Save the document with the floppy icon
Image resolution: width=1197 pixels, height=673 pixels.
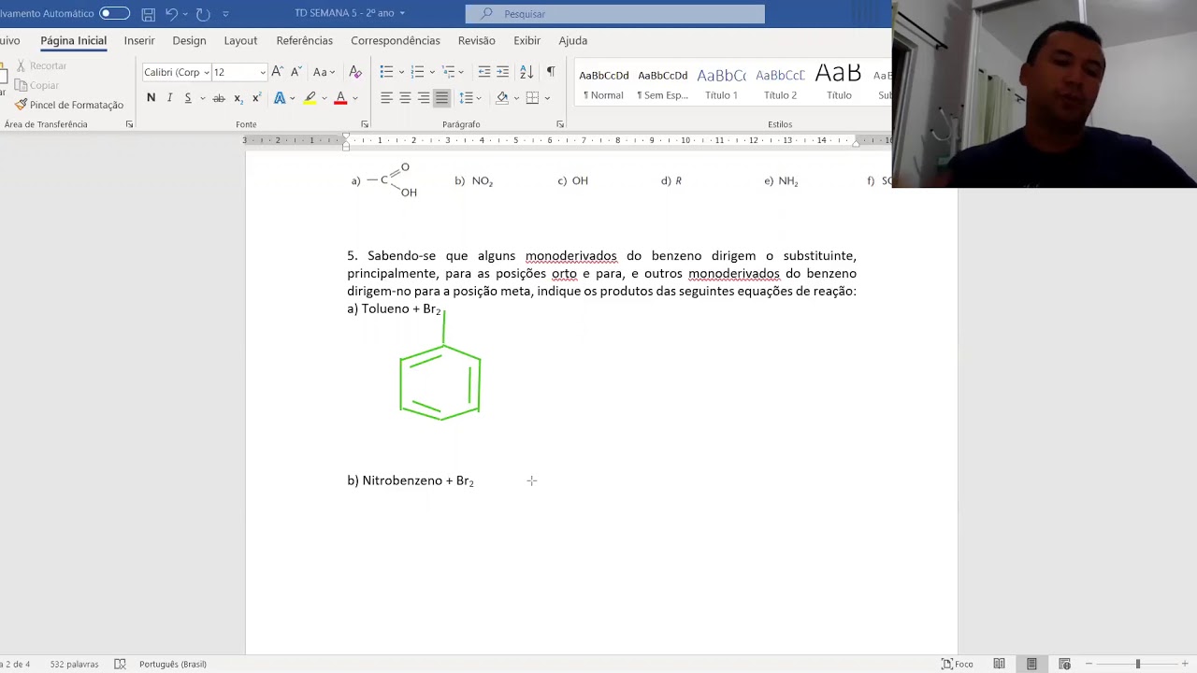pyautogui.click(x=149, y=14)
